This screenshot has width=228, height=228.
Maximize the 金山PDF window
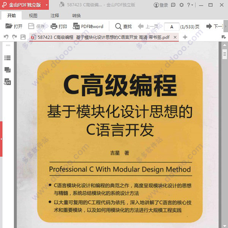[x=211, y=5]
